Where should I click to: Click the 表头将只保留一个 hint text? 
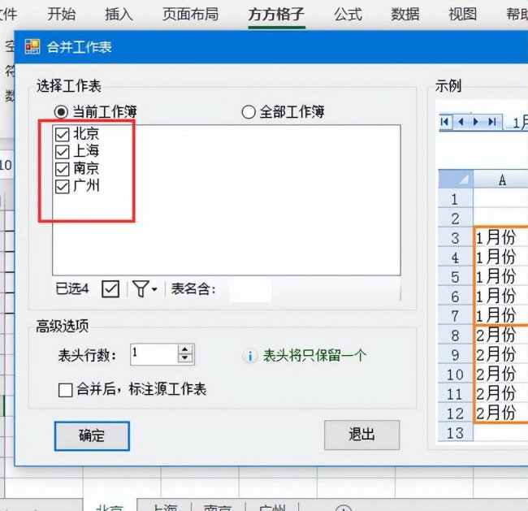[314, 356]
